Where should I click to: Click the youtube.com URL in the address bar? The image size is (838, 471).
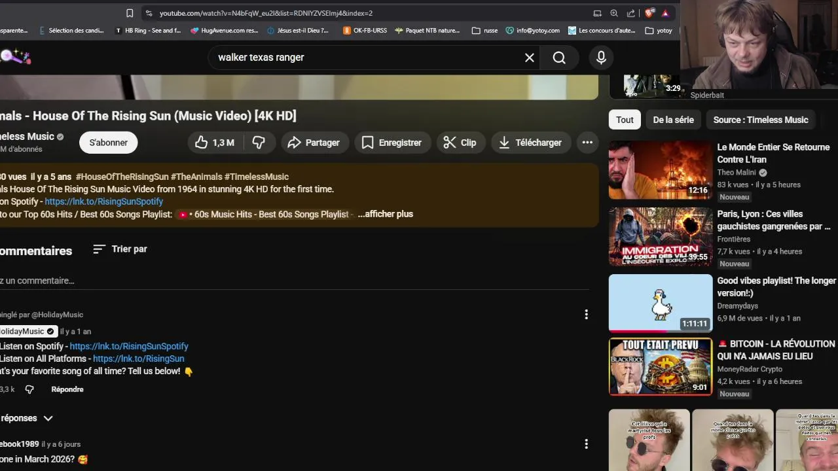(266, 13)
